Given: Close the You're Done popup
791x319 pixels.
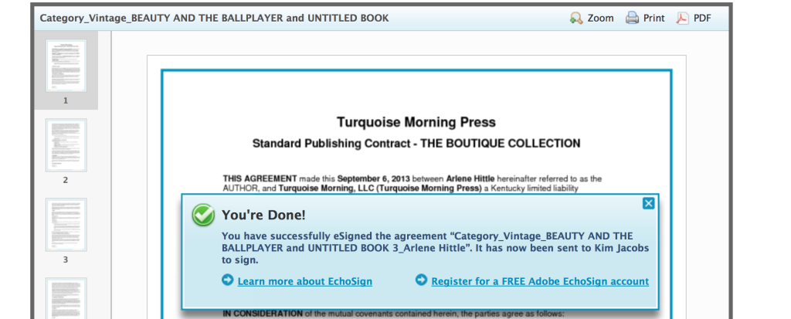Looking at the screenshot, I should click(649, 203).
